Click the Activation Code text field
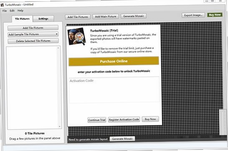 click(x=114, y=90)
